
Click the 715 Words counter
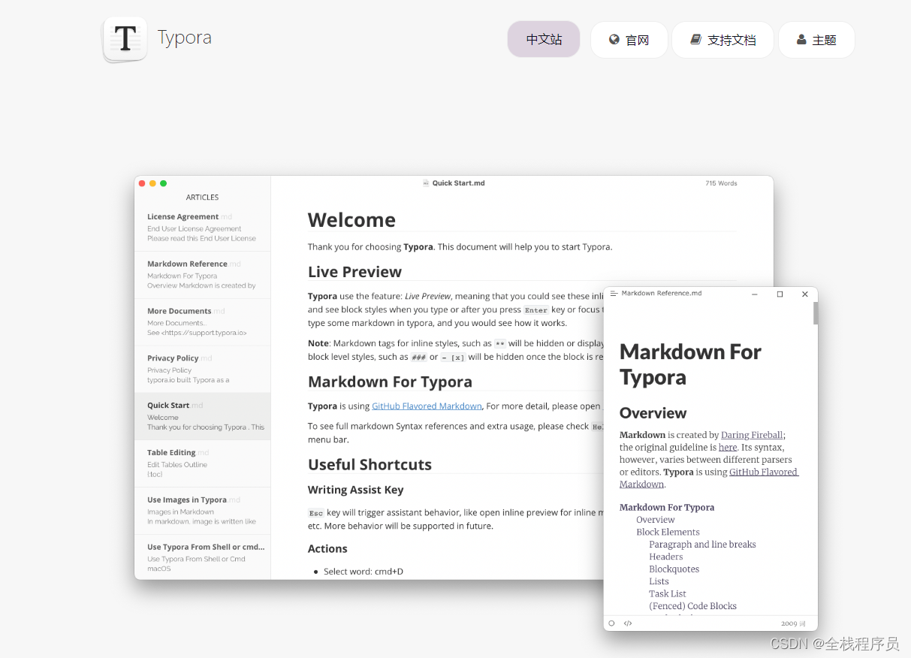721,183
